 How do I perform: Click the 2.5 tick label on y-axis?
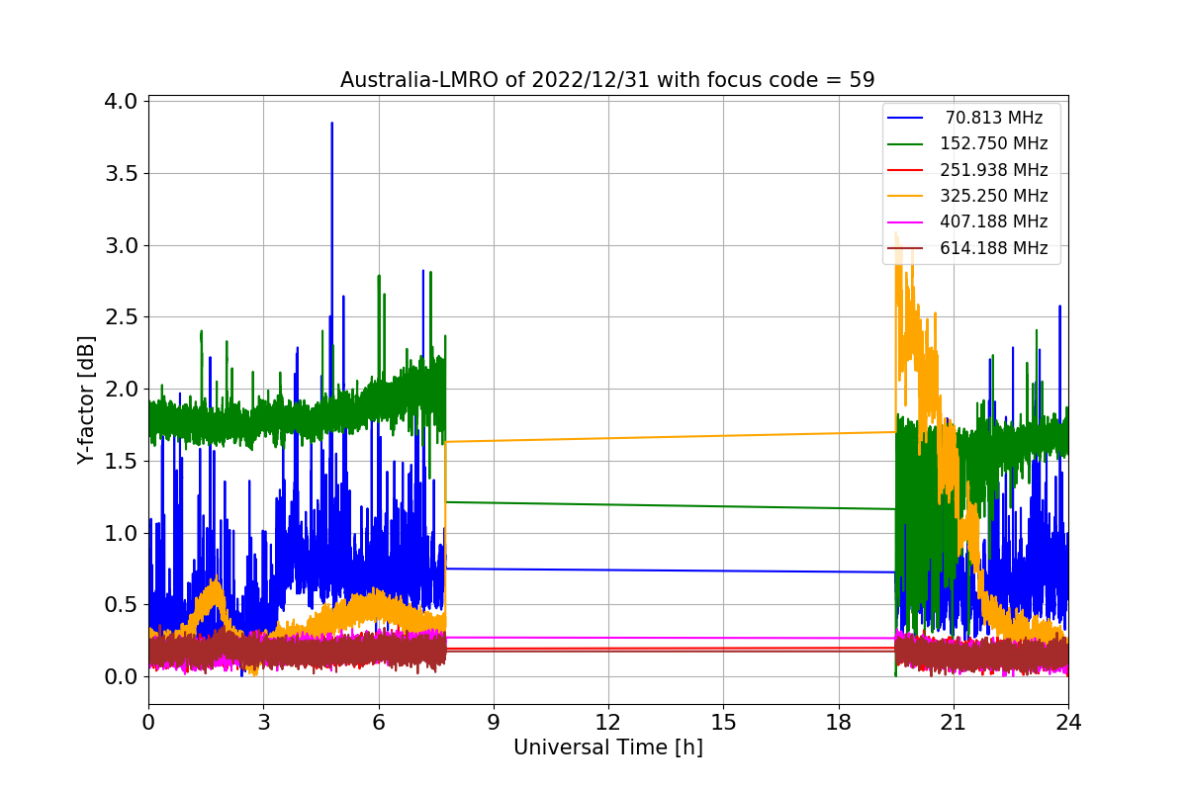click(121, 317)
